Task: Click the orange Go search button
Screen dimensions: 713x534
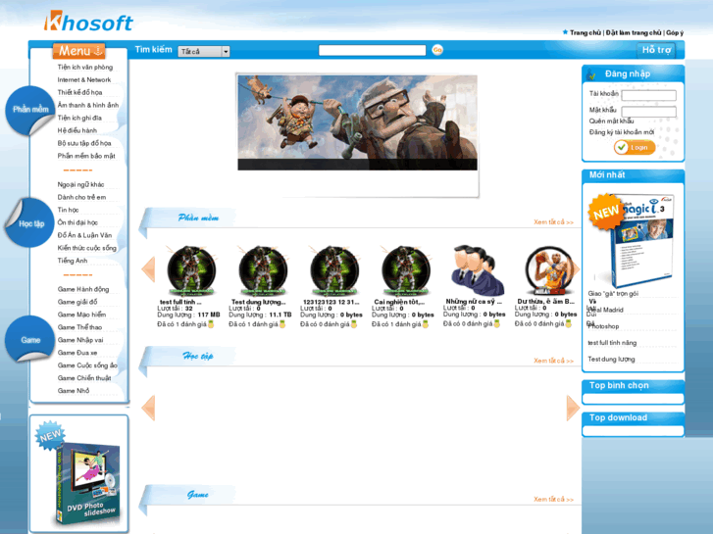Action: tap(437, 50)
